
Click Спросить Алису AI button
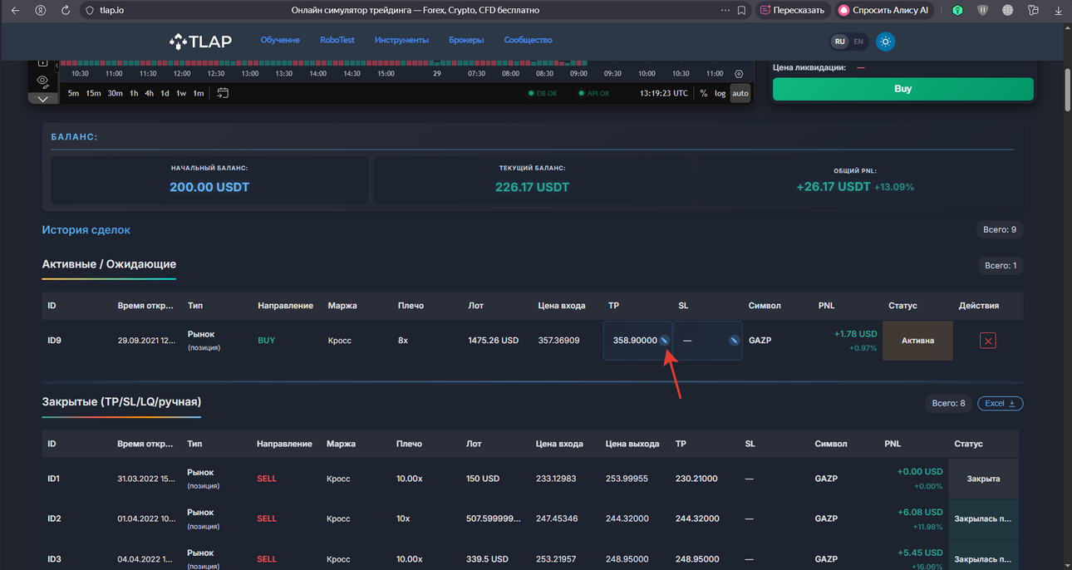click(x=884, y=10)
